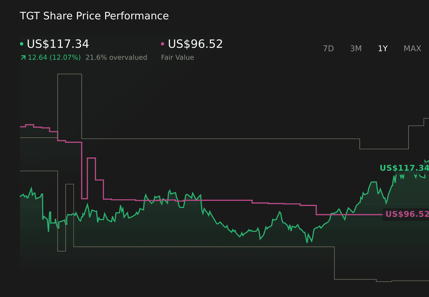429x297 pixels.
Task: Select the 3M time range tab
Action: [356, 49]
